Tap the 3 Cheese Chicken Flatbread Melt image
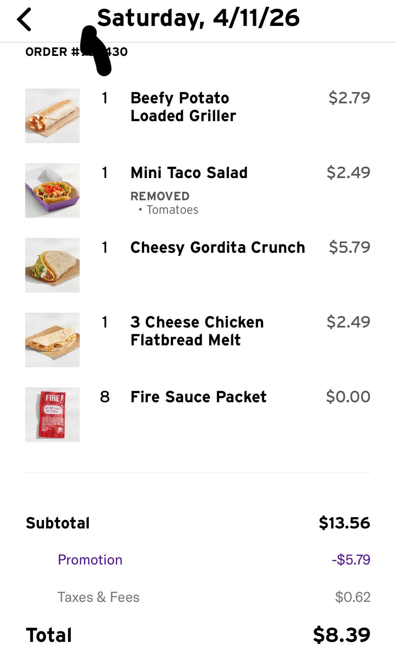396x654 pixels. click(x=52, y=340)
